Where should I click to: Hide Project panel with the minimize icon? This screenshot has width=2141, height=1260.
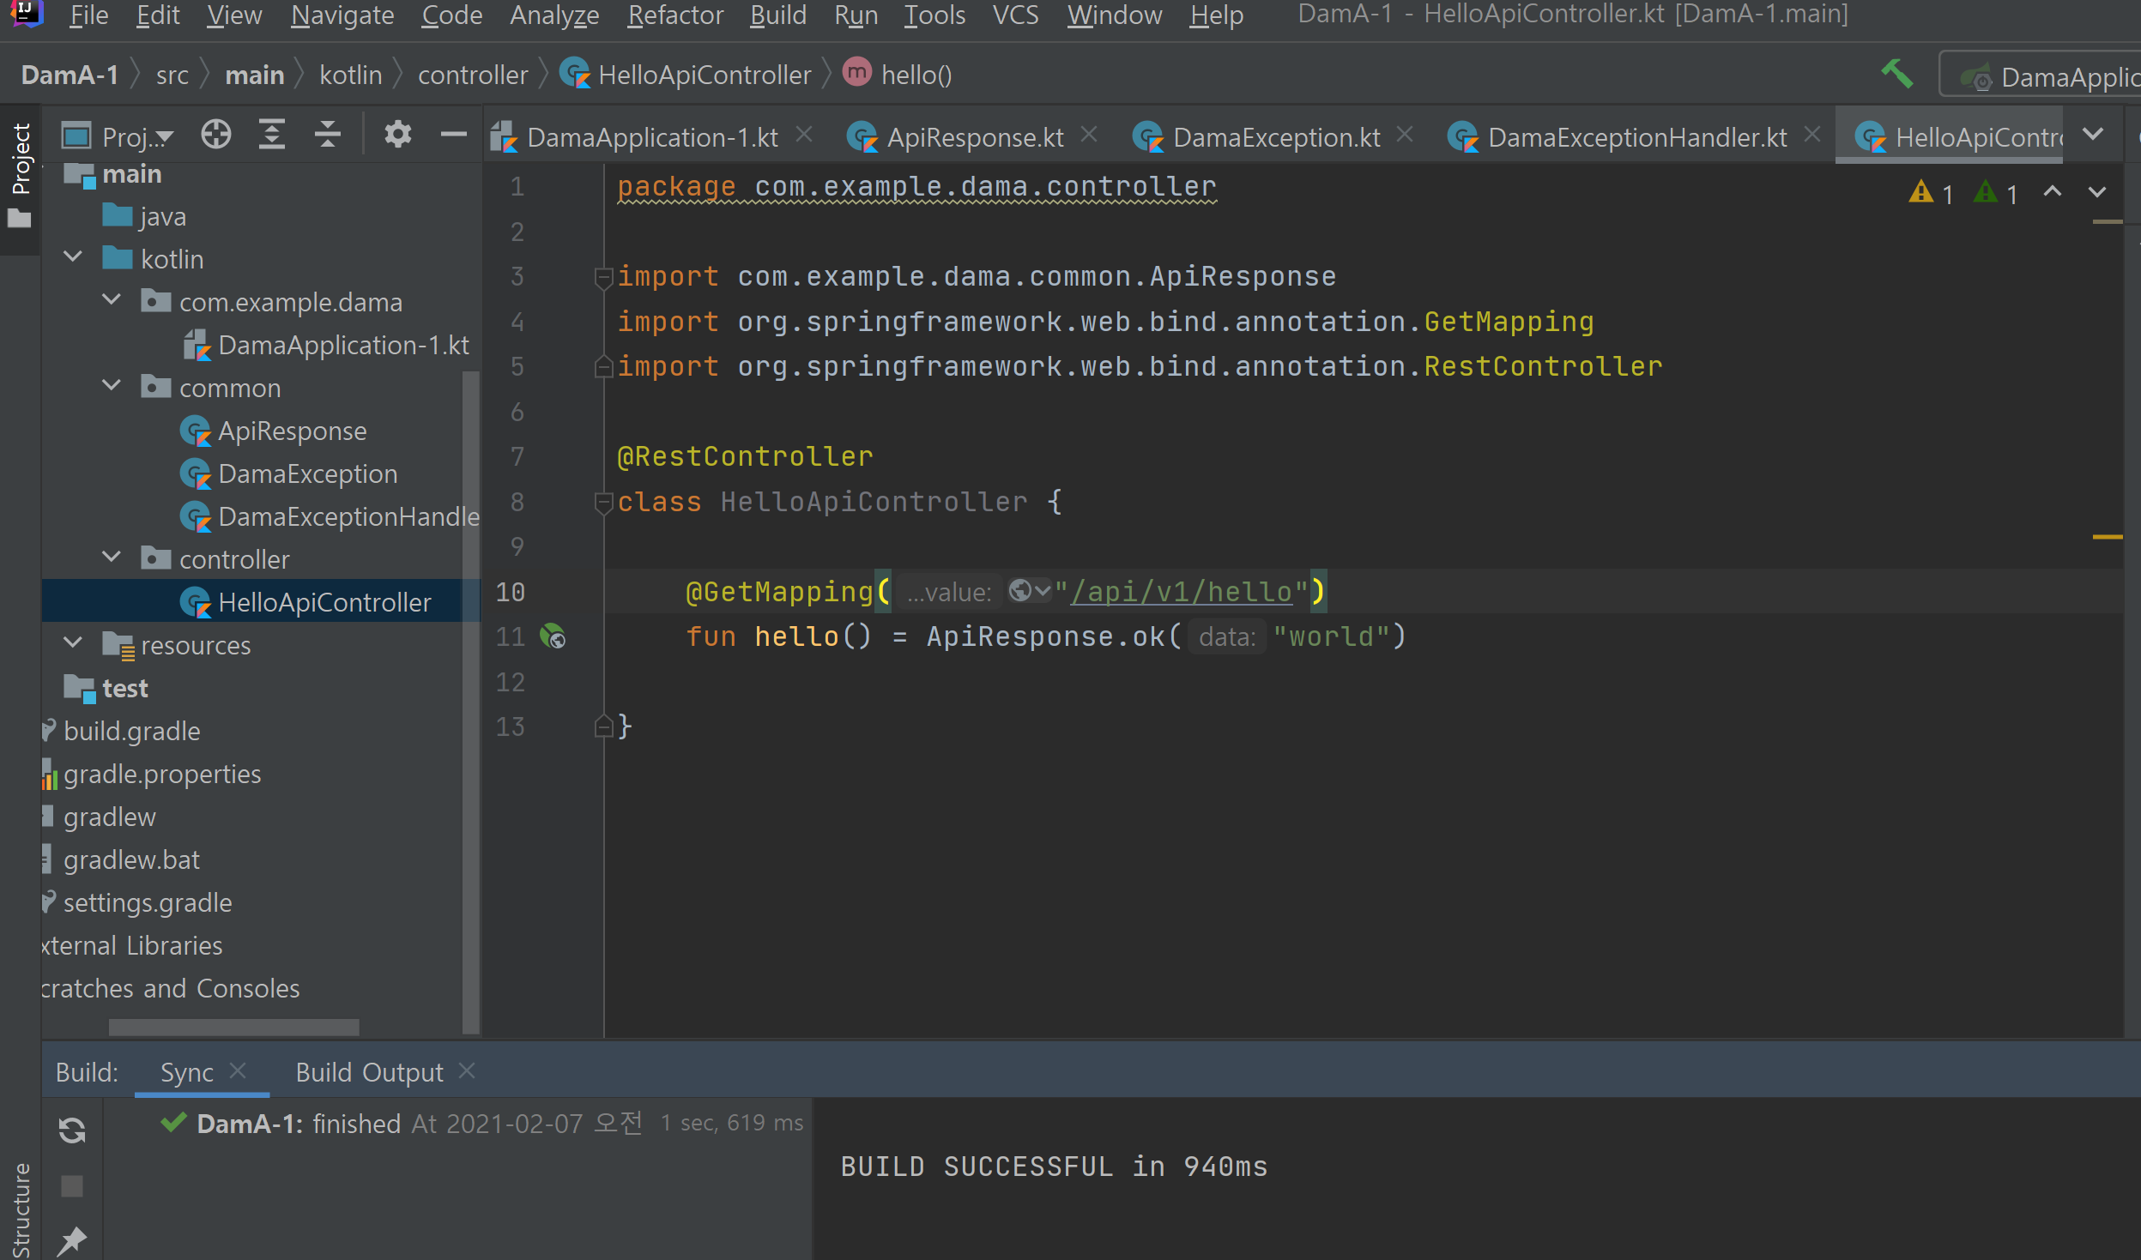(453, 135)
